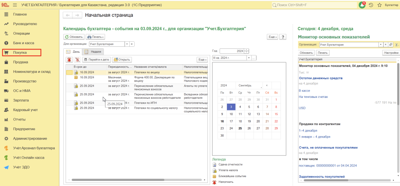Open the Еще menu above the event list
Viewport: 400px width, 186px height.
(202, 60)
